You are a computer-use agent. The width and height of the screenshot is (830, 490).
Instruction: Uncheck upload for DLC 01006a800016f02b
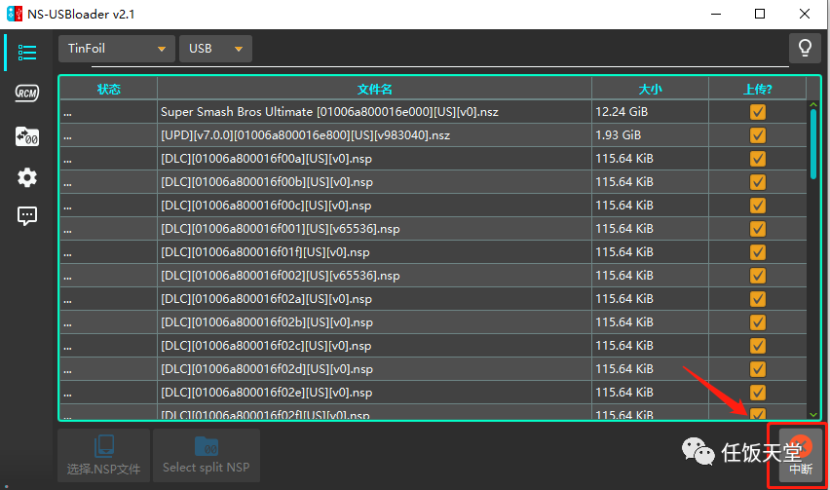[758, 321]
